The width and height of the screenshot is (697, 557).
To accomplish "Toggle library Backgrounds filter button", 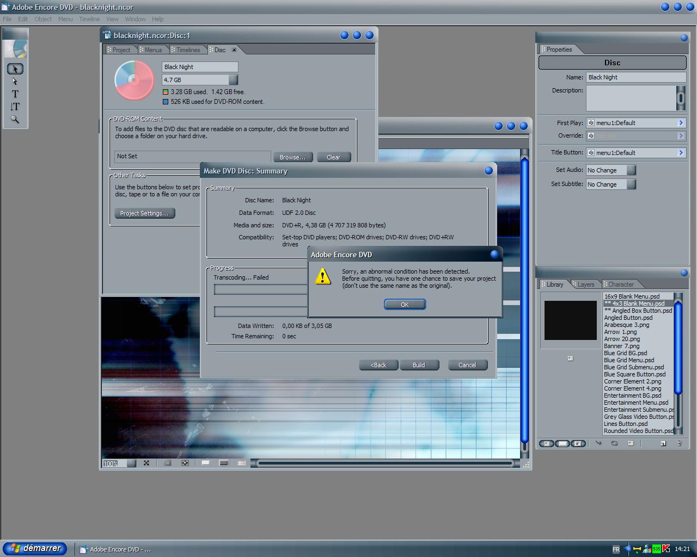I will coord(578,443).
